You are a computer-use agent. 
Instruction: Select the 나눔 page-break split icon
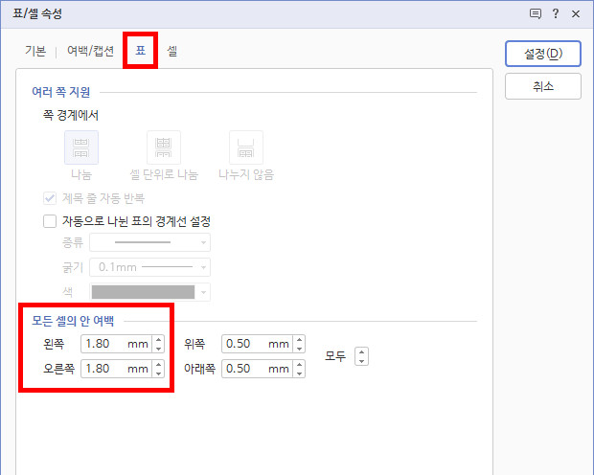[81, 147]
